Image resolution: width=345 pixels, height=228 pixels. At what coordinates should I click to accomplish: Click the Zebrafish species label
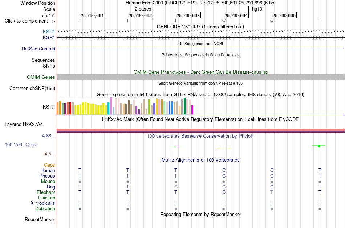click(45, 208)
